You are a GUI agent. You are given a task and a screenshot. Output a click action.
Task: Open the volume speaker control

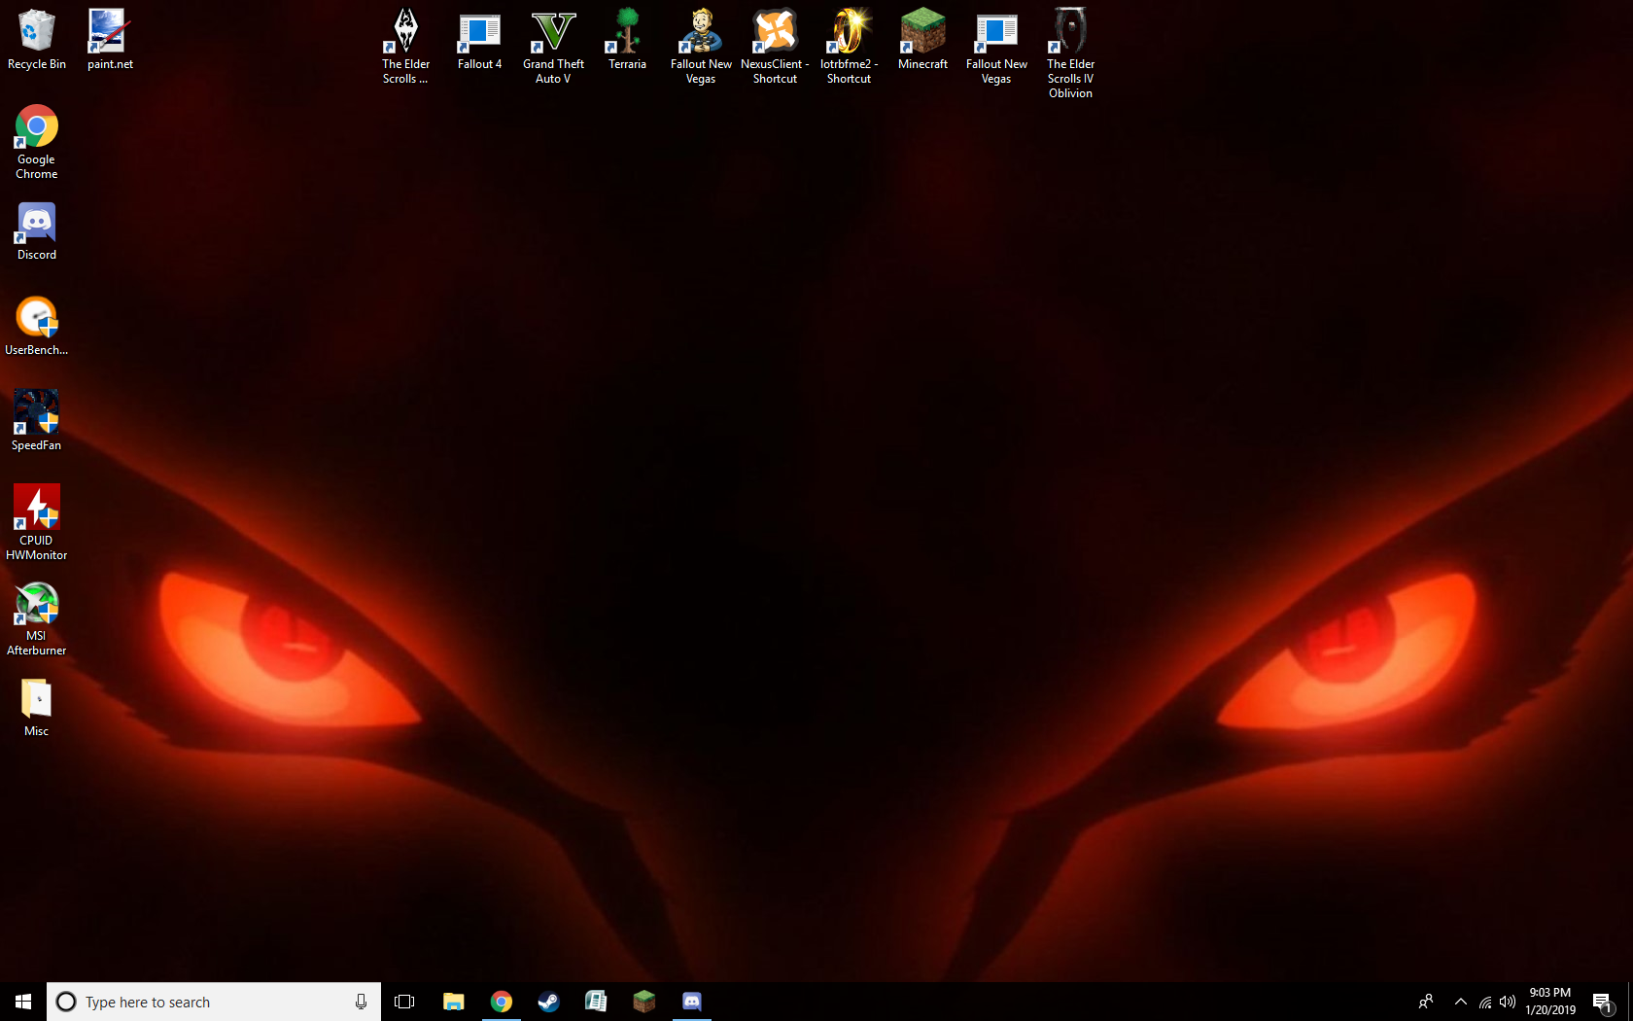tap(1508, 1002)
